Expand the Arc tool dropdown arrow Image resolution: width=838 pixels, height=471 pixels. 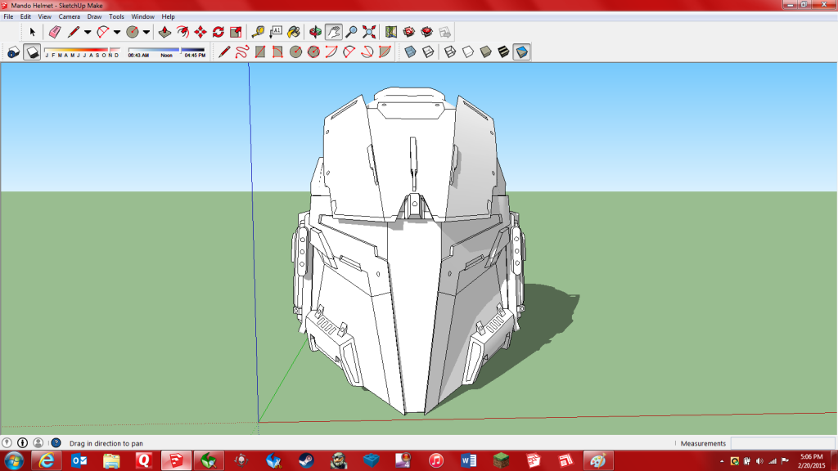pyautogui.click(x=117, y=32)
